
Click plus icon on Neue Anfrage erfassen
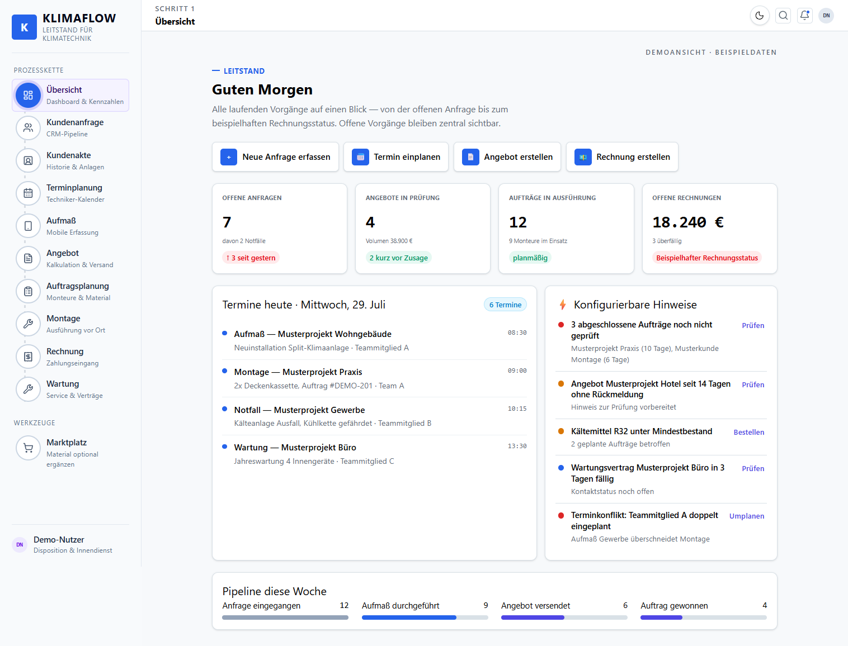(229, 157)
